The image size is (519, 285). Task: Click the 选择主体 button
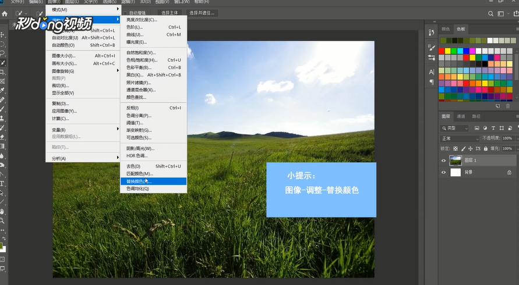tap(170, 13)
